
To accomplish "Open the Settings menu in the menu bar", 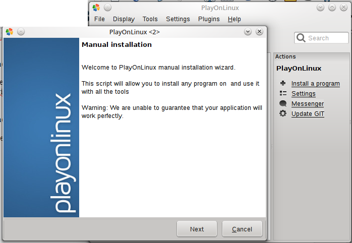I will click(178, 19).
